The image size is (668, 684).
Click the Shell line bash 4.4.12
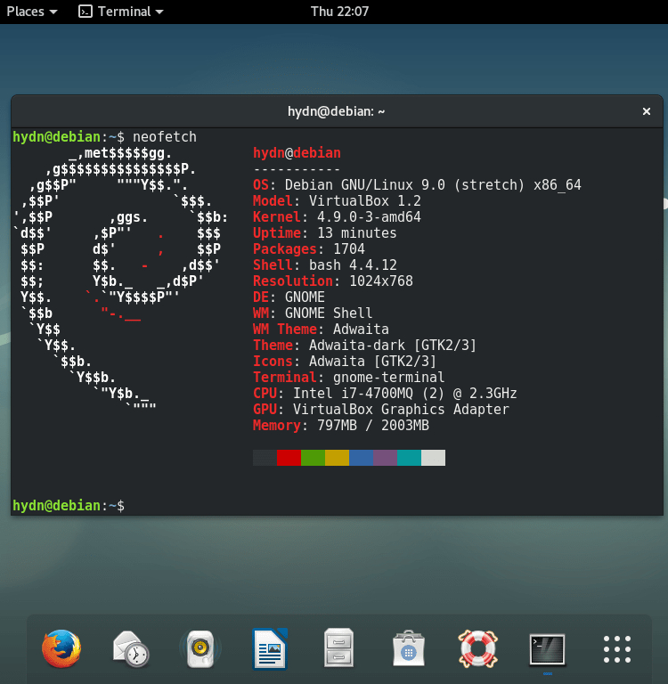324,265
